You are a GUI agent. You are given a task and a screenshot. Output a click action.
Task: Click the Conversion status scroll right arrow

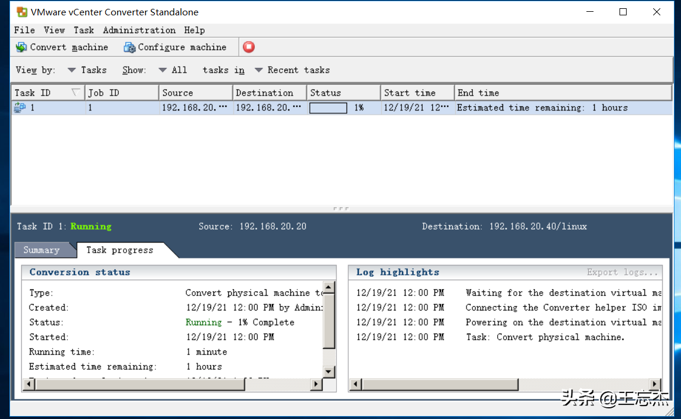click(x=316, y=384)
